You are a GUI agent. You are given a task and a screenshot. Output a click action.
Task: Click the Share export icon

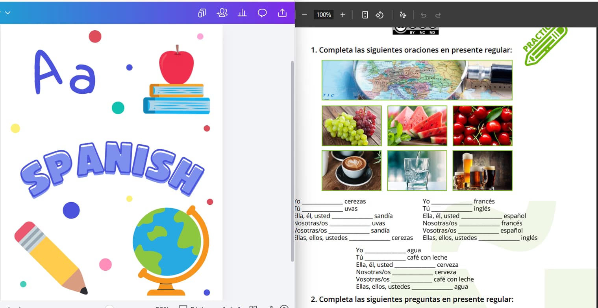[282, 13]
